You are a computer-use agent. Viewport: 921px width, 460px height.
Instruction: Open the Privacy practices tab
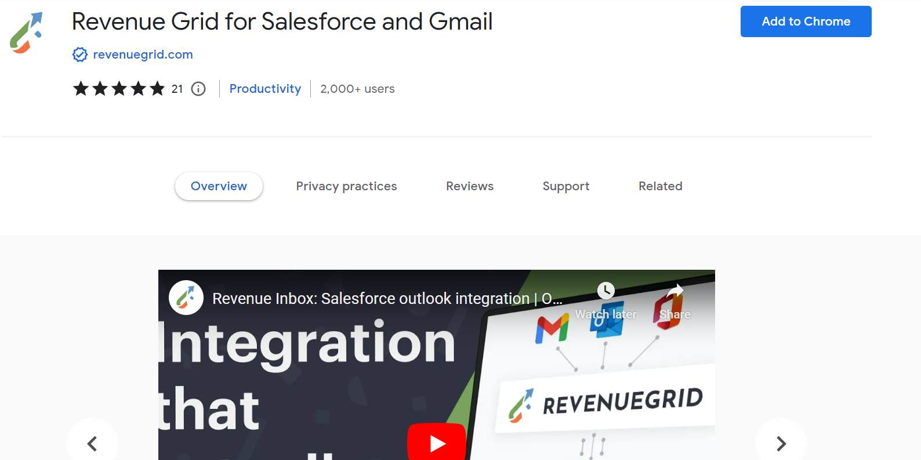[346, 186]
